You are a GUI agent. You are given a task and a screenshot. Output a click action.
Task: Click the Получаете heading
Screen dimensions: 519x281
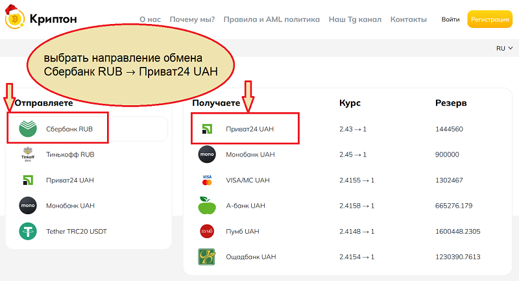click(x=216, y=103)
